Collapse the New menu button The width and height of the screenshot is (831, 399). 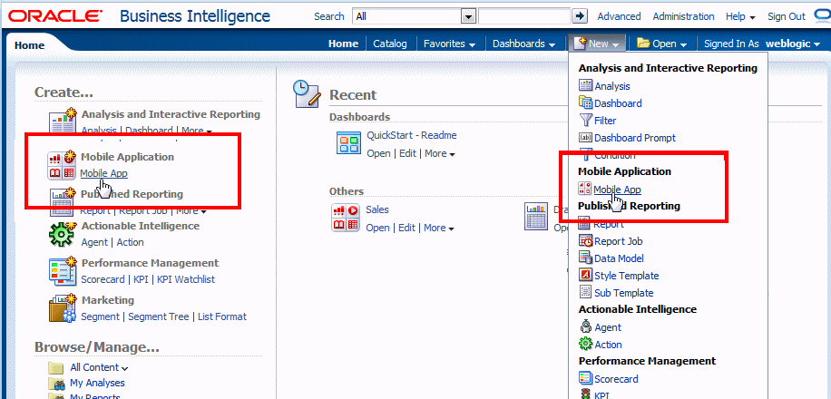pos(597,44)
